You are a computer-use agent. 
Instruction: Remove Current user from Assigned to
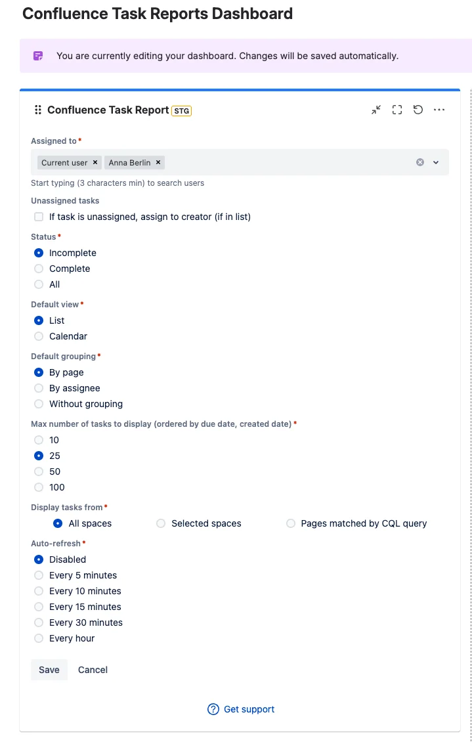95,162
